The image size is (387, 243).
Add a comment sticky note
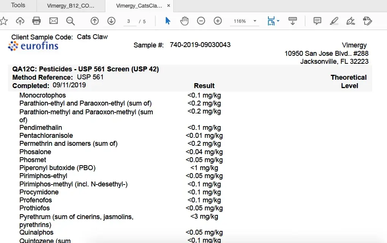[317, 21]
